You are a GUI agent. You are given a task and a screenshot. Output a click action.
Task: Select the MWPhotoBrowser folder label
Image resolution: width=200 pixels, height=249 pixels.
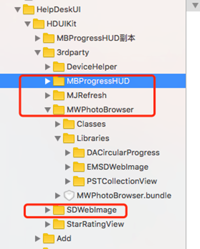click(x=100, y=109)
